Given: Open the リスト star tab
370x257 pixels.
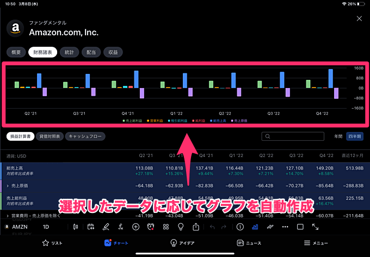Looking at the screenshot, I should coord(52,243).
